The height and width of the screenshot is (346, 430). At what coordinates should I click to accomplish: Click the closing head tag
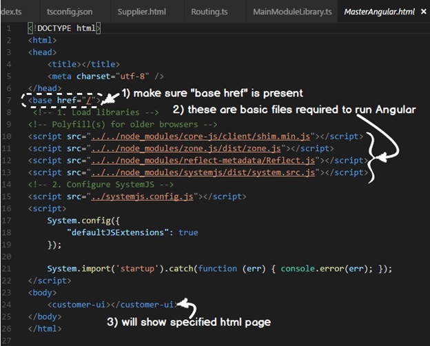pyautogui.click(x=45, y=88)
